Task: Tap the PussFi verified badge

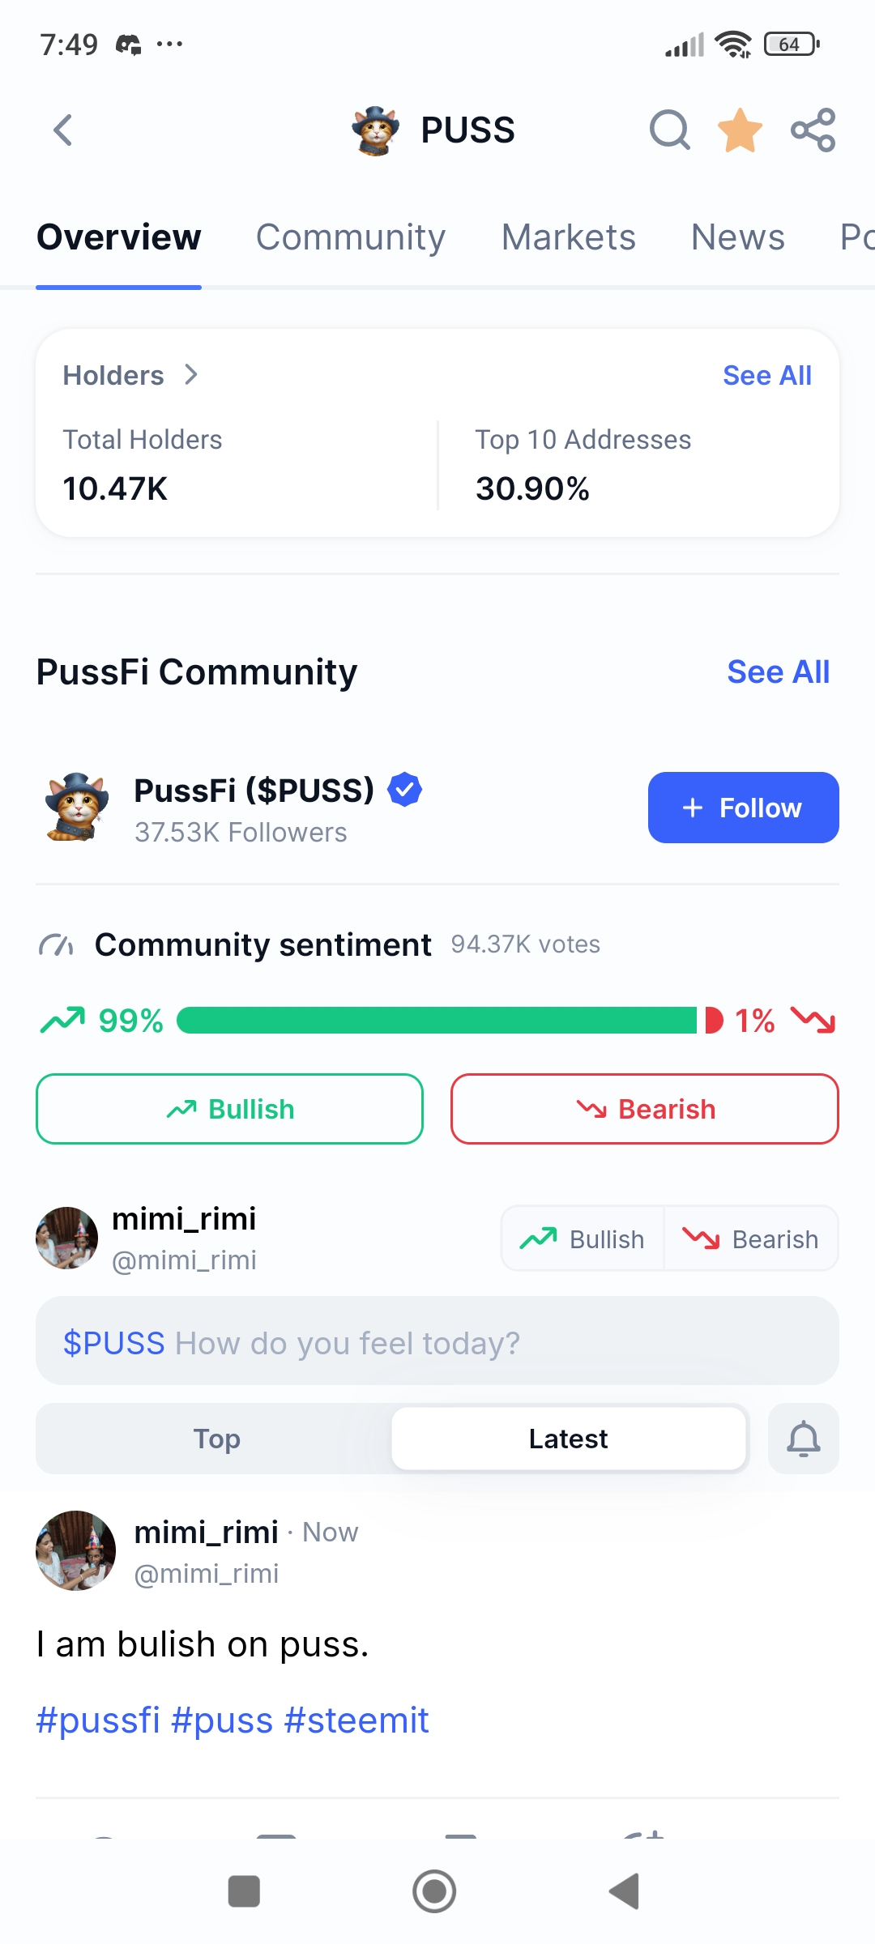Action: [404, 790]
